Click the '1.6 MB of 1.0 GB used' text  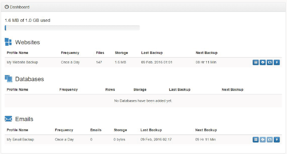27,20
